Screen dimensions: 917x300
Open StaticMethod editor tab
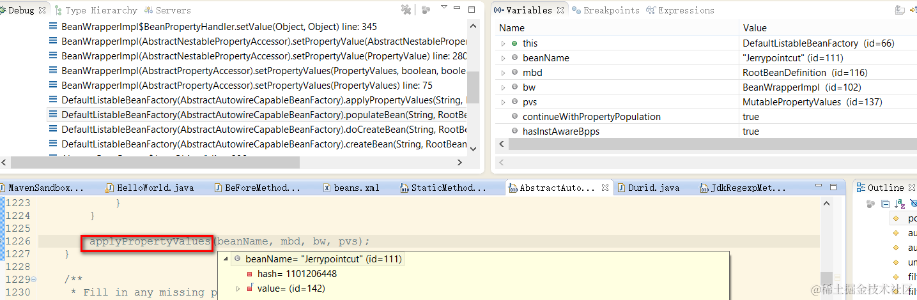pyautogui.click(x=443, y=188)
